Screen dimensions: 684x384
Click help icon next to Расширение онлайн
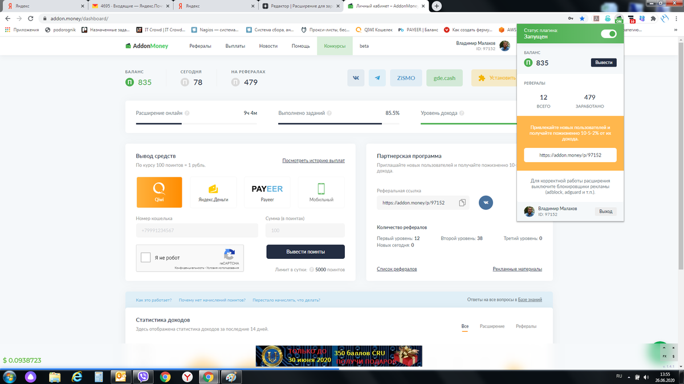pos(187,113)
